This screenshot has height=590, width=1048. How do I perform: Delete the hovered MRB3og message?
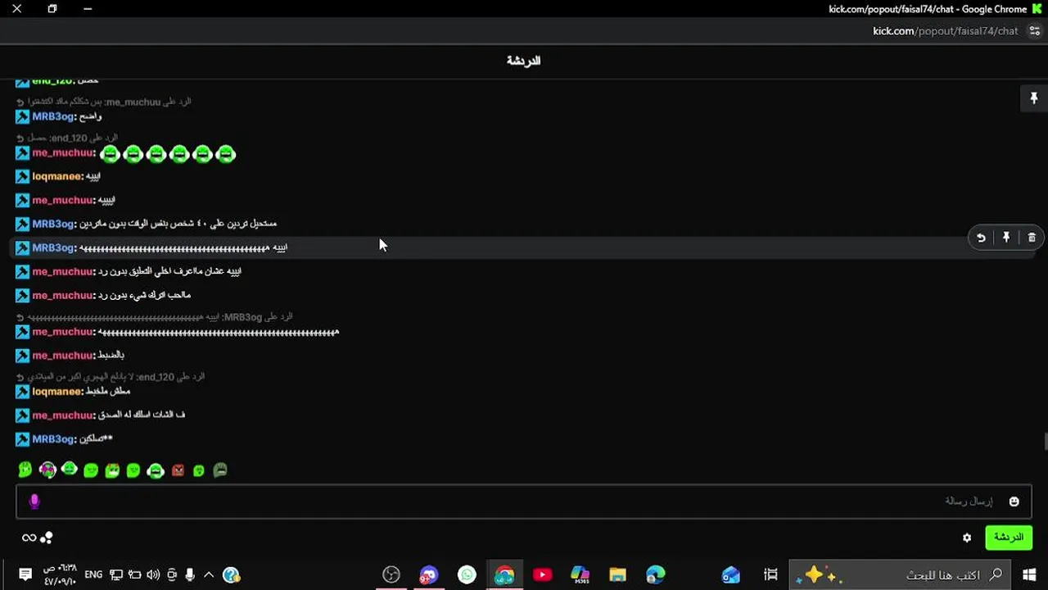pyautogui.click(x=1032, y=238)
